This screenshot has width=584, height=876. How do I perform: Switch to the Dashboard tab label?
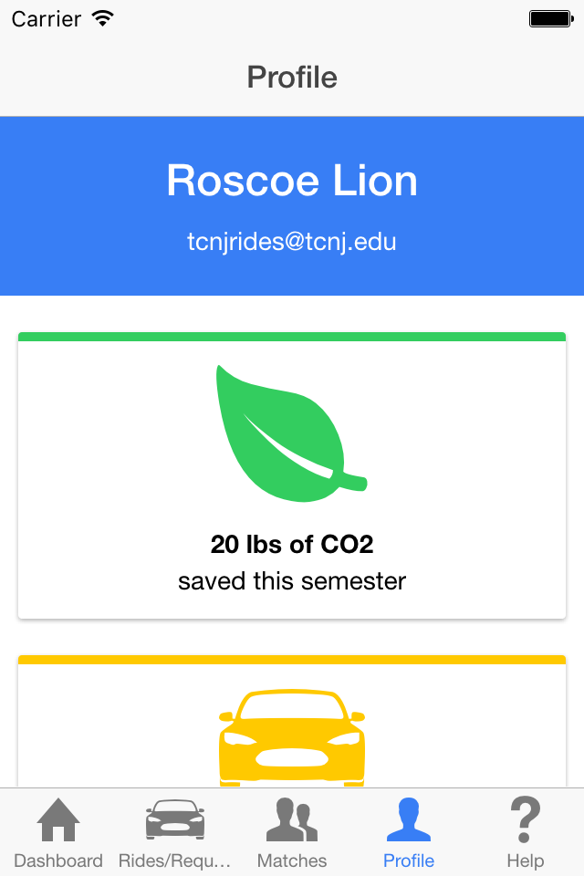point(58,860)
